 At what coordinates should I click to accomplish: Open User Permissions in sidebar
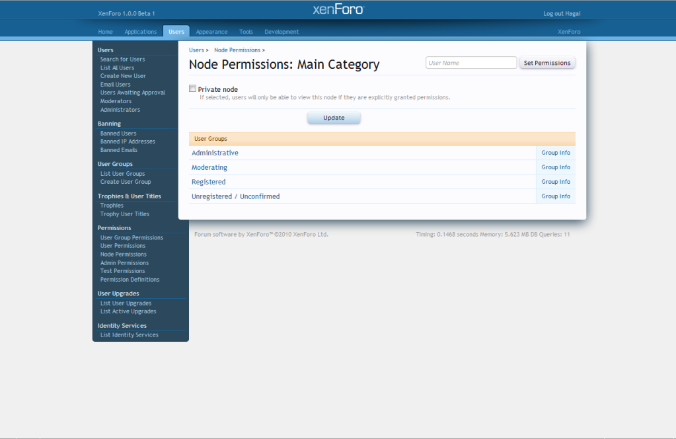tap(123, 246)
